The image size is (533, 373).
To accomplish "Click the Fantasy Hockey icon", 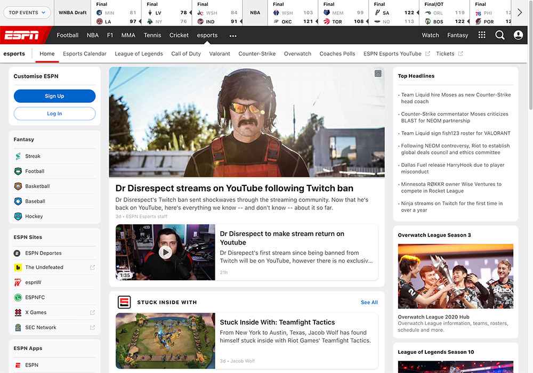I will click(x=18, y=216).
